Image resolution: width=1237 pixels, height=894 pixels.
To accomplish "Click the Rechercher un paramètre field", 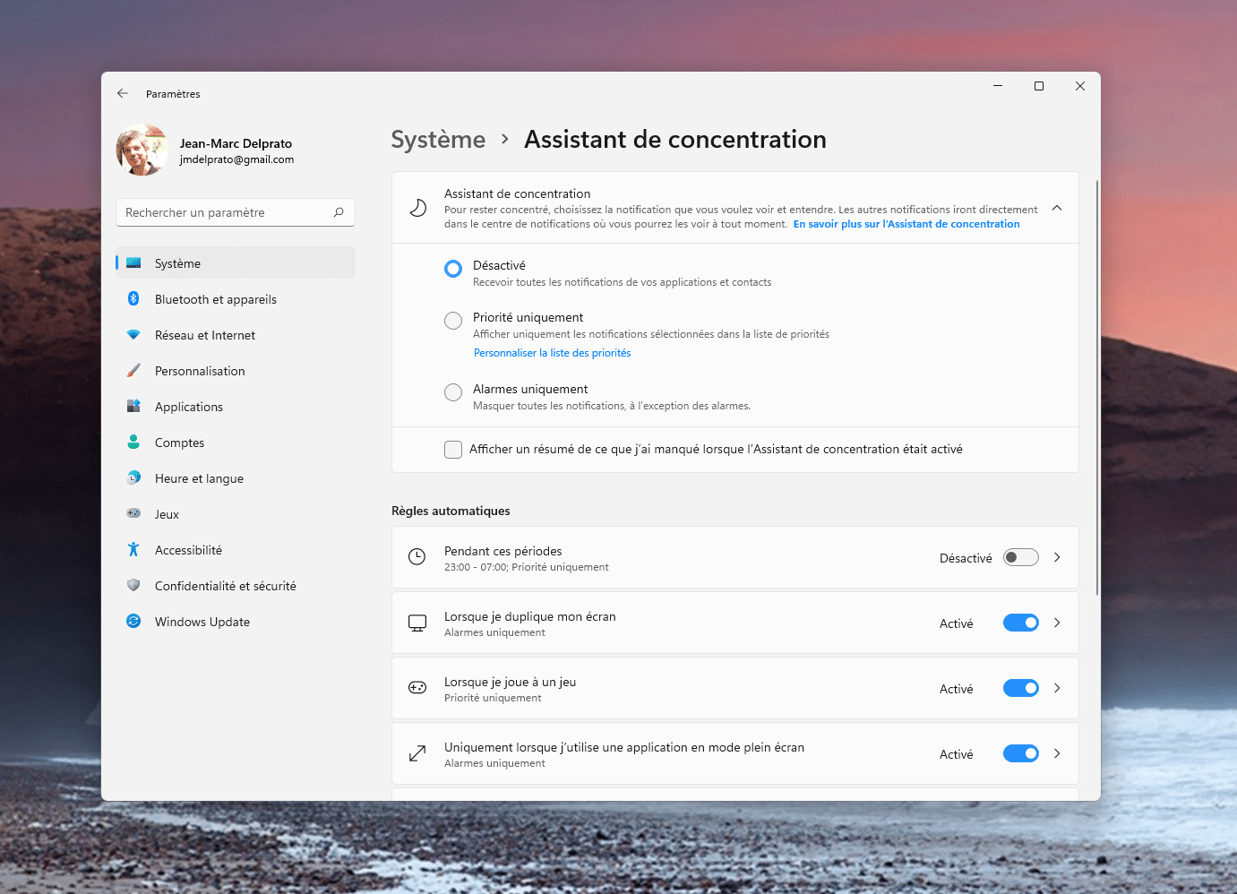I will pyautogui.click(x=236, y=212).
